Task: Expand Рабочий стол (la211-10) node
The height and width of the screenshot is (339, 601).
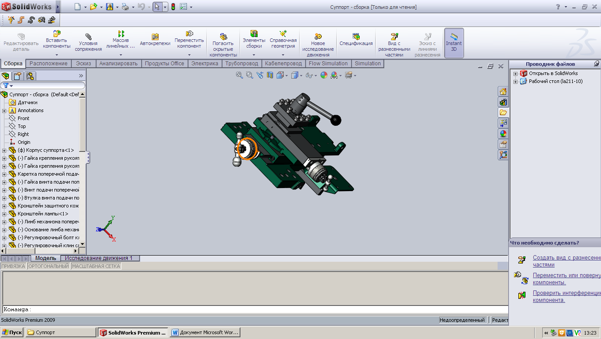Action: pyautogui.click(x=515, y=81)
